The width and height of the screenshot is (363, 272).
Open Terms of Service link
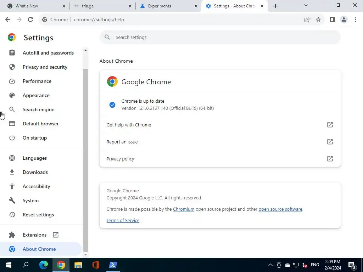pos(123,220)
